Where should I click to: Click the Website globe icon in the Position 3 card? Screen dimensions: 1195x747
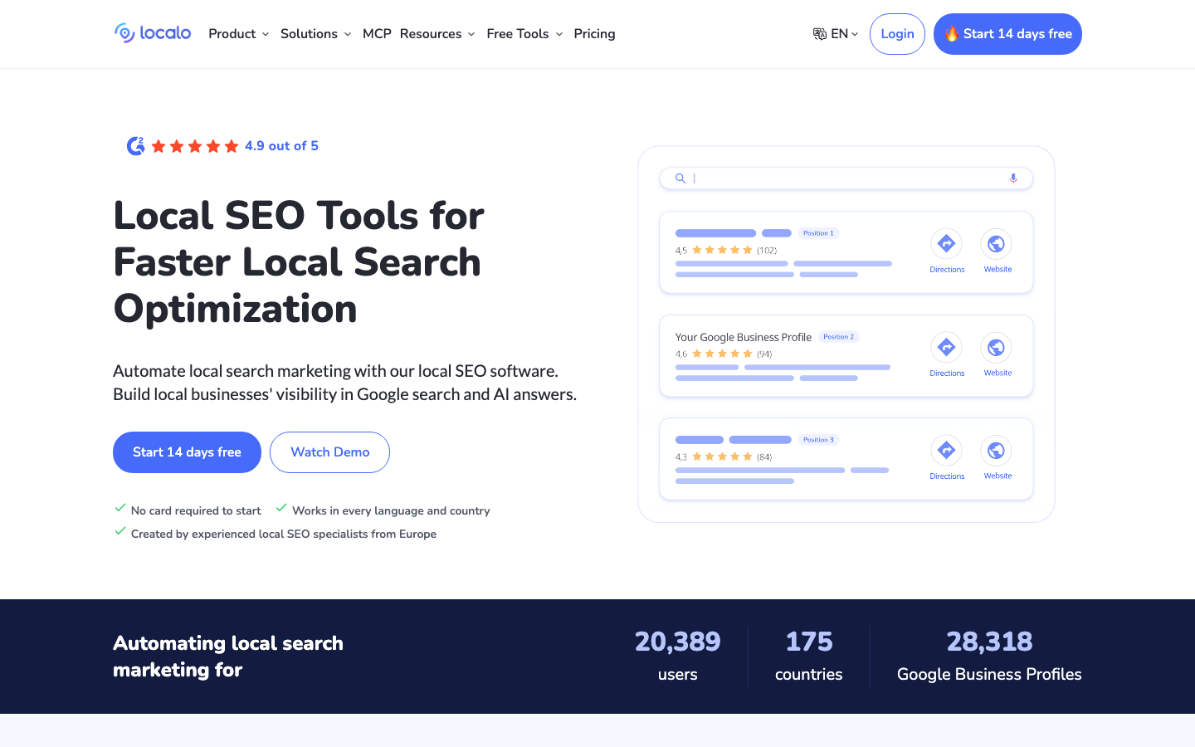point(996,451)
